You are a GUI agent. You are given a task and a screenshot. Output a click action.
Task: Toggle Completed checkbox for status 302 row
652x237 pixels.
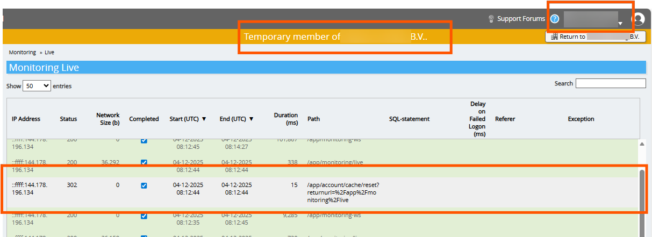coord(144,185)
